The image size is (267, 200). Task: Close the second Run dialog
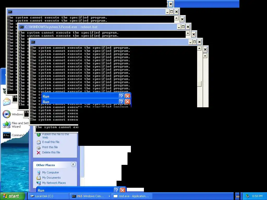click(x=128, y=102)
